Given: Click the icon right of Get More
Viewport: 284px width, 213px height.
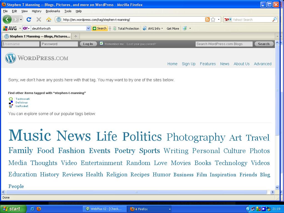Looking at the screenshot, I should point(184,29).
